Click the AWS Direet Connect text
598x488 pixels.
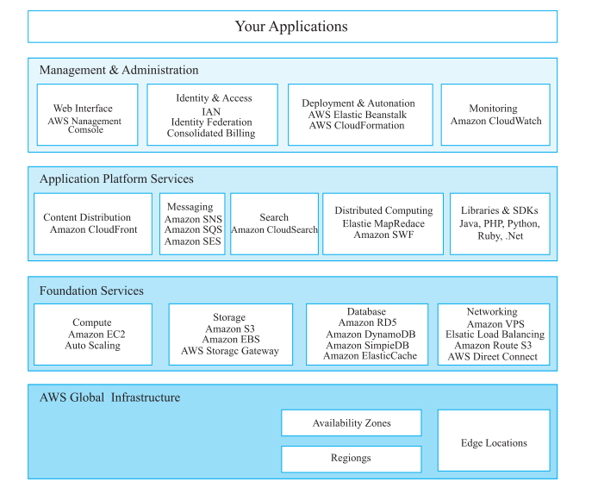[493, 357]
